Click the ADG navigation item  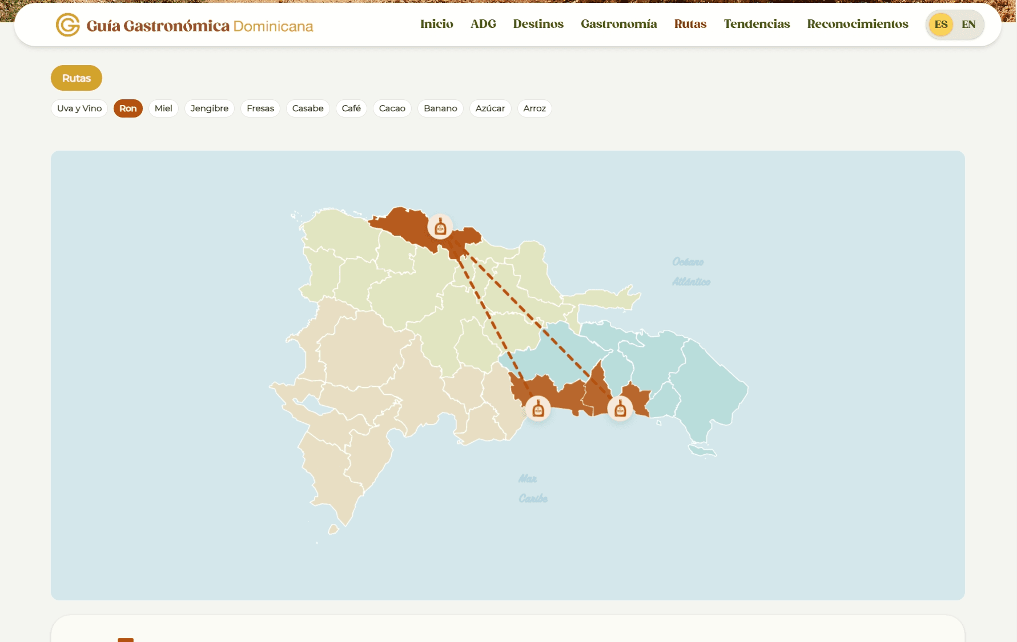point(483,24)
